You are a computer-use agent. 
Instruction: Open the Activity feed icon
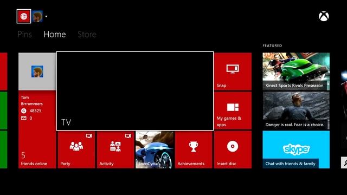point(115,146)
